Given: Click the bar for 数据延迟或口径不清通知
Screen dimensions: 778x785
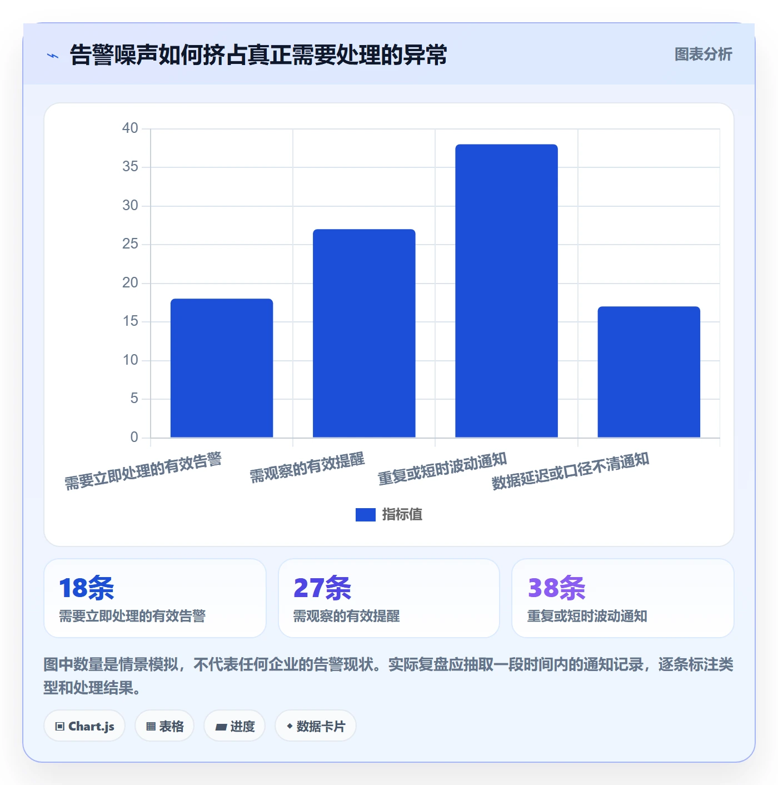Looking at the screenshot, I should 649,372.
